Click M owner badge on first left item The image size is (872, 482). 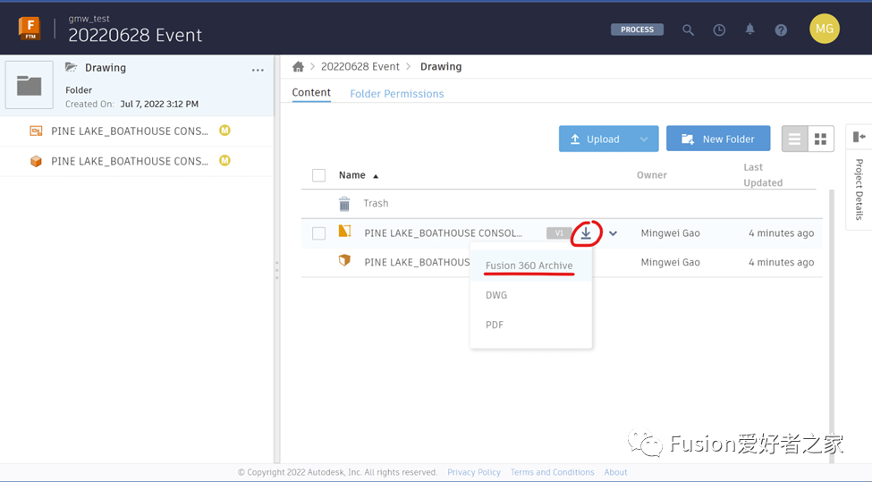(x=224, y=131)
